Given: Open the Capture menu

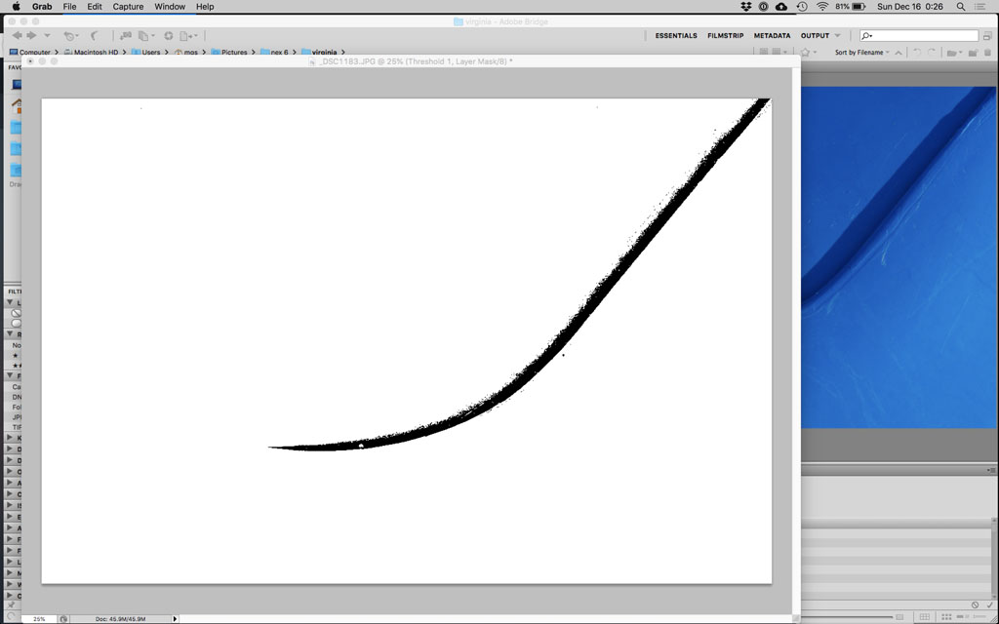Looking at the screenshot, I should [x=128, y=7].
